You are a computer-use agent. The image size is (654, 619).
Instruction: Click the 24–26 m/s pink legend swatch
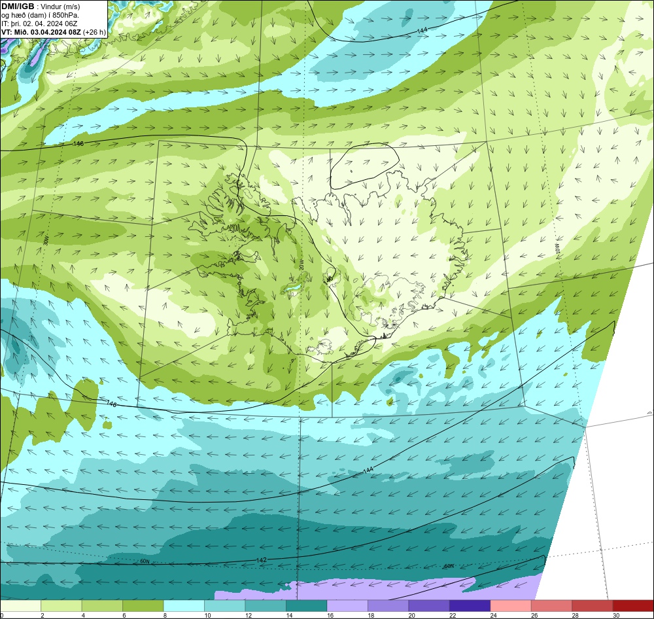[511, 606]
